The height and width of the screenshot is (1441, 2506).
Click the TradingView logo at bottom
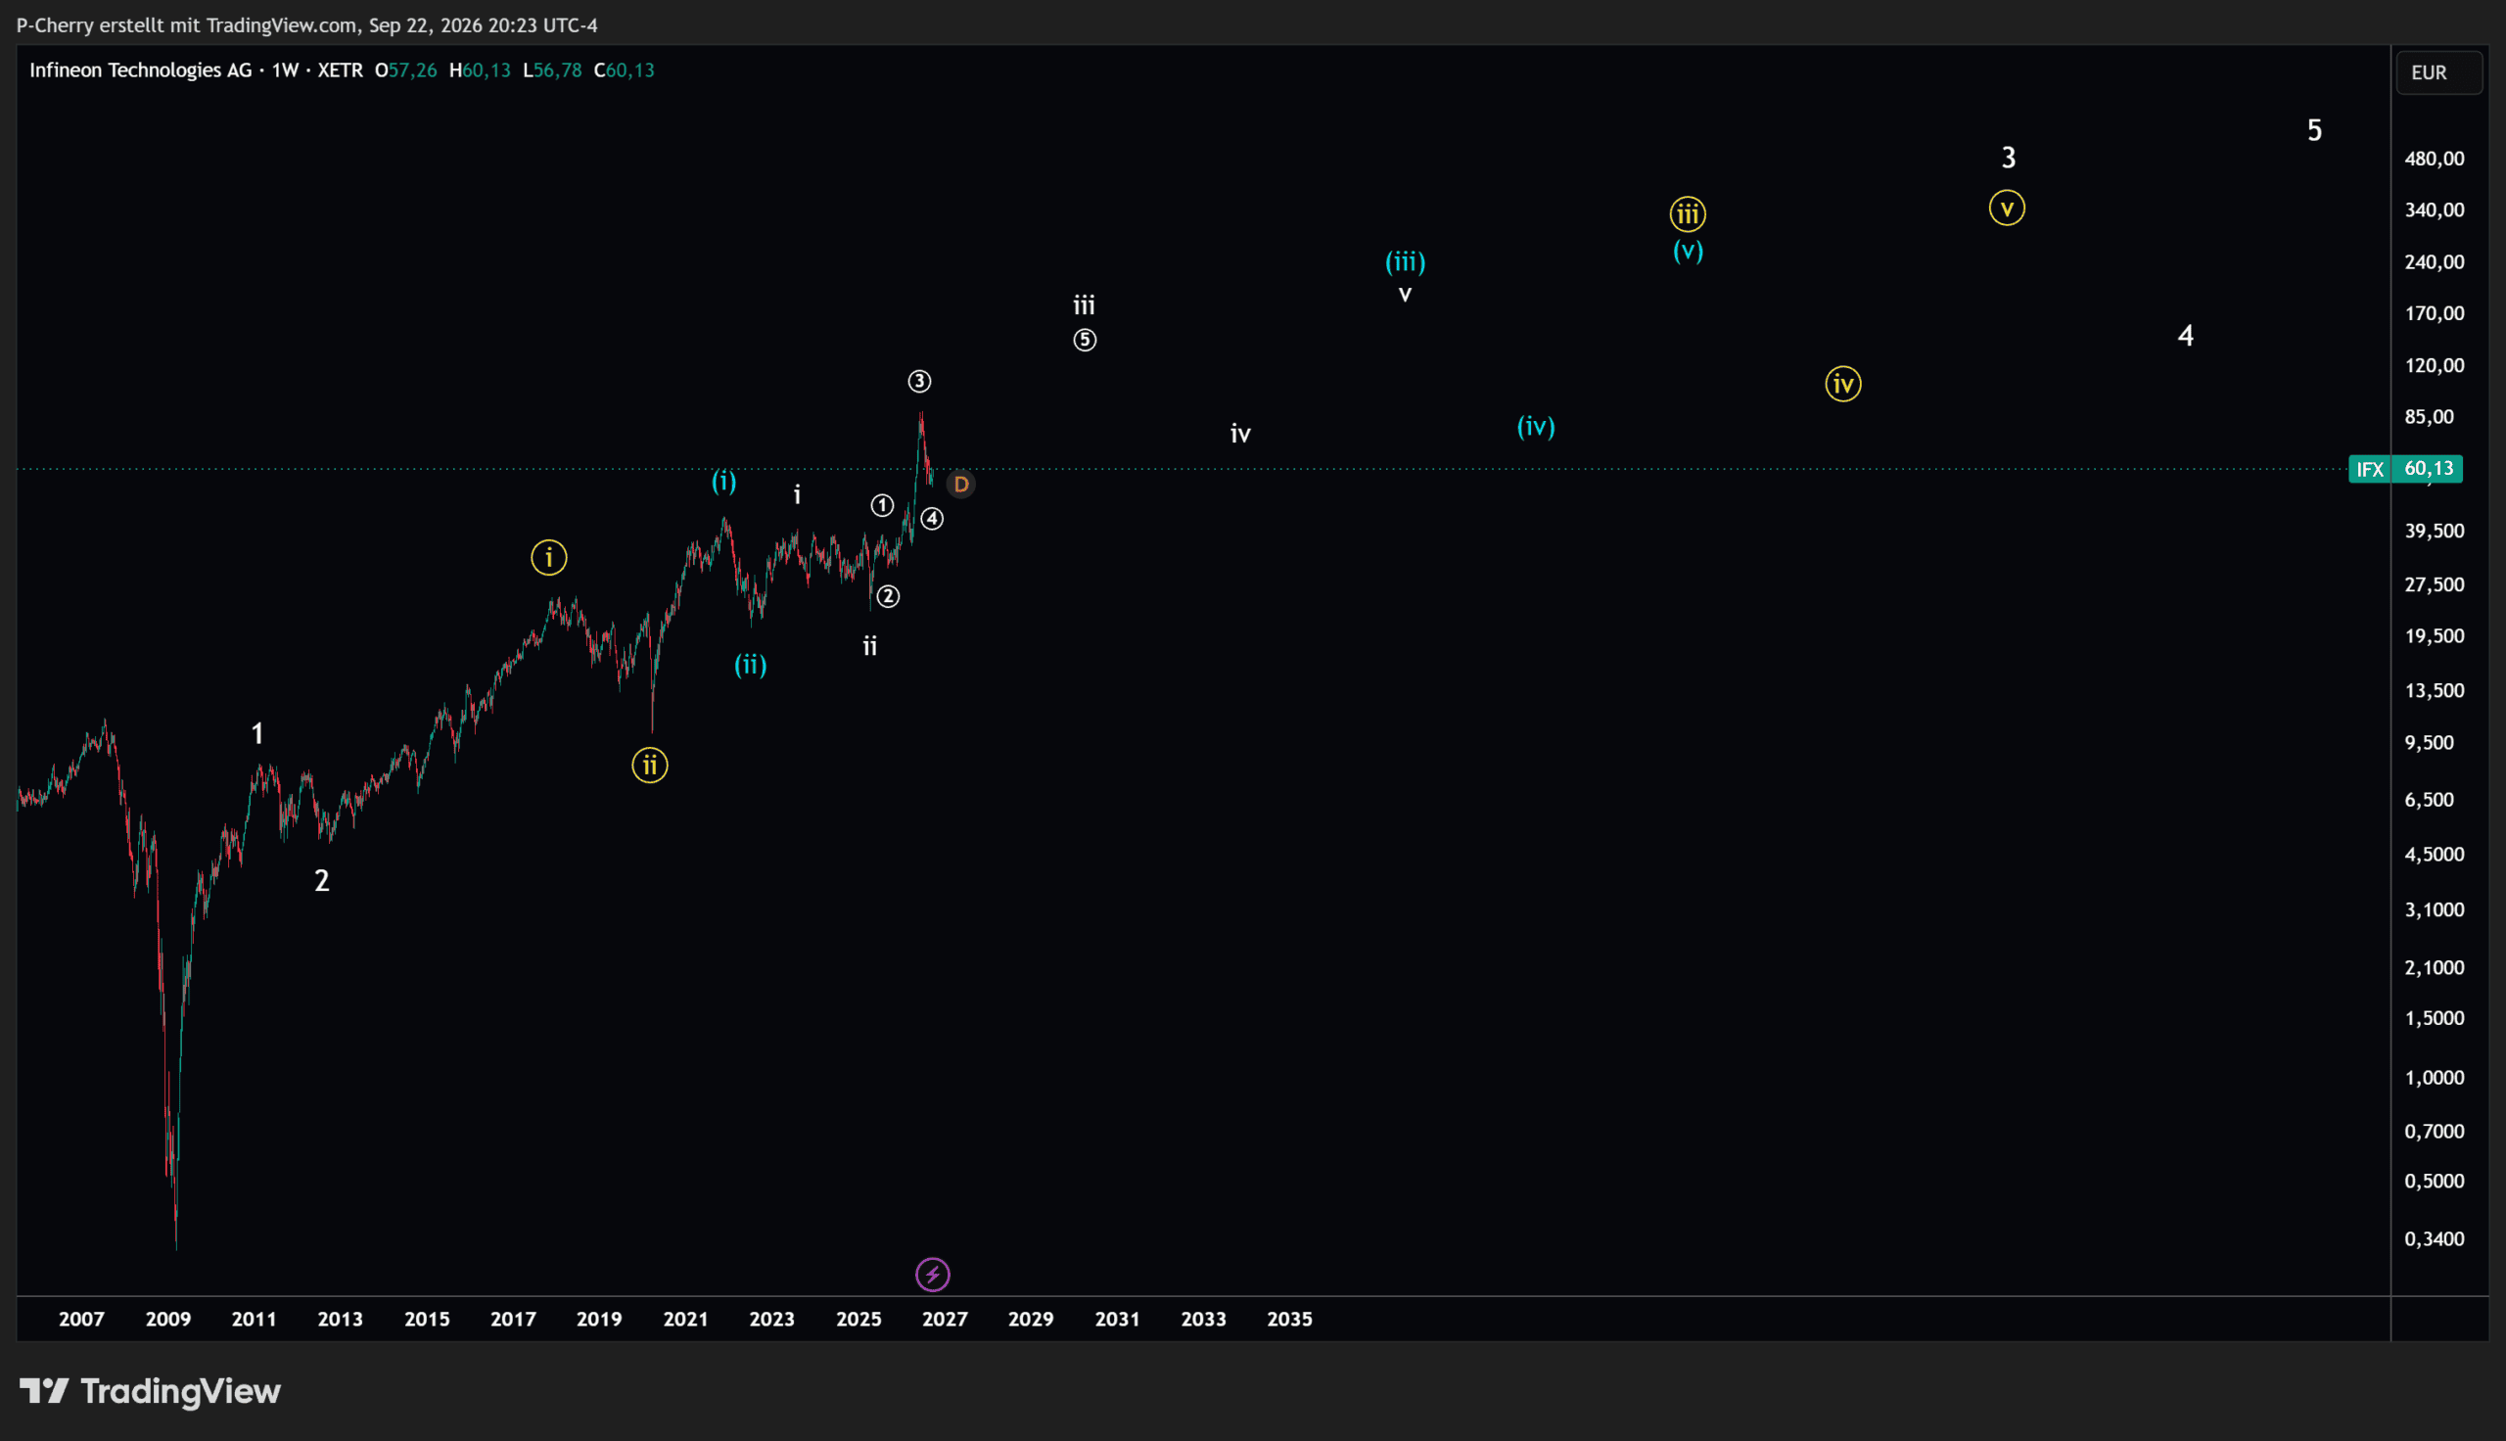coord(151,1391)
